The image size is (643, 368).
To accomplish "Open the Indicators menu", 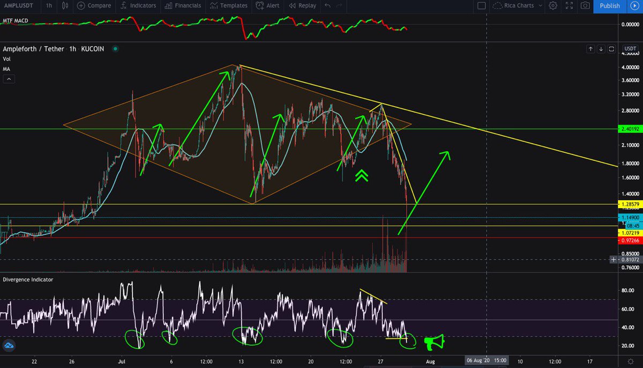I will pyautogui.click(x=139, y=6).
